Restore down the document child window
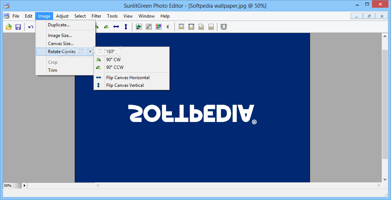Viewport: 391px width, 200px height. coord(369,16)
